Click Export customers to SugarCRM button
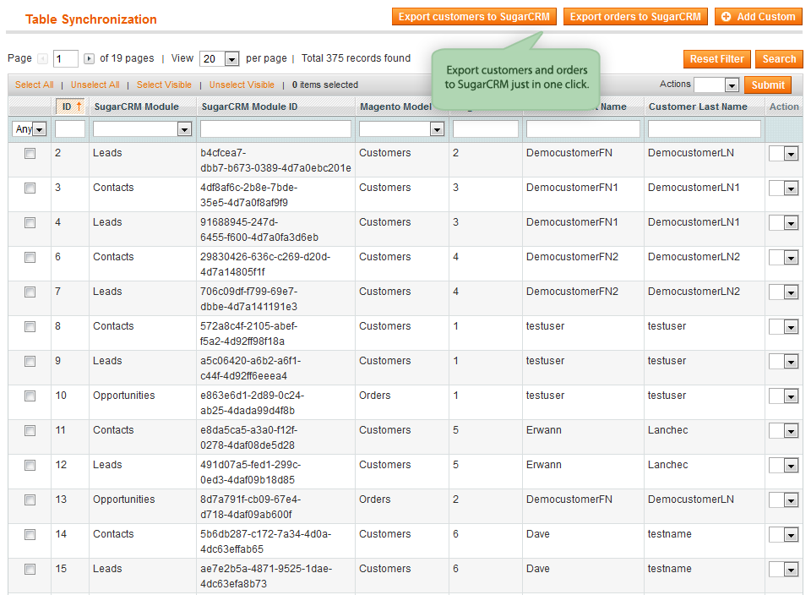The image size is (811, 595). (474, 17)
